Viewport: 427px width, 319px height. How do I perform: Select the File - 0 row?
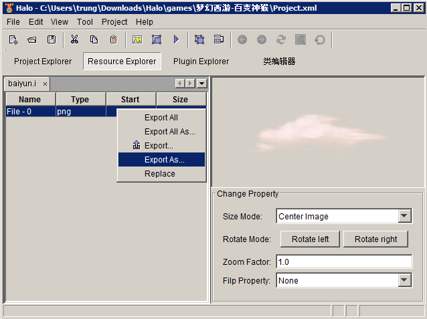pos(62,112)
